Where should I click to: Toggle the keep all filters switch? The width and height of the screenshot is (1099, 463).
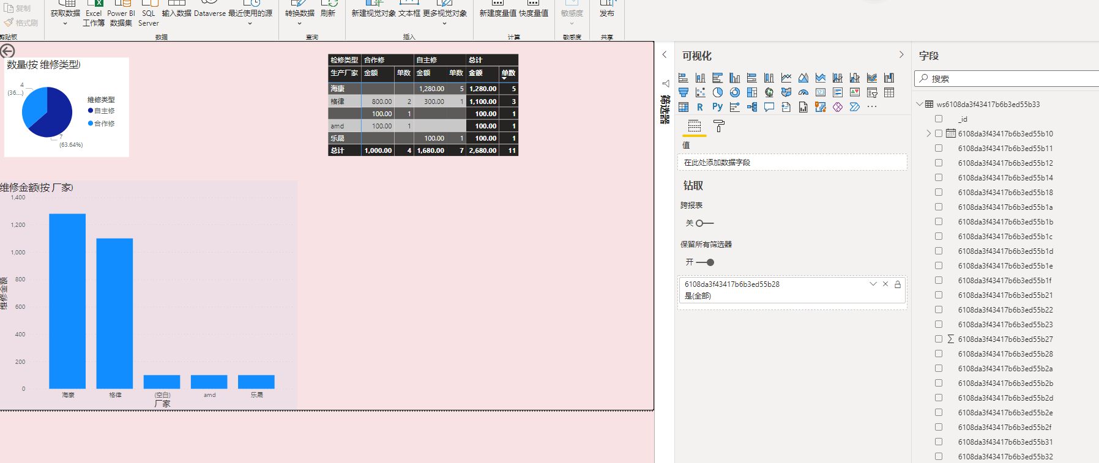(x=705, y=262)
